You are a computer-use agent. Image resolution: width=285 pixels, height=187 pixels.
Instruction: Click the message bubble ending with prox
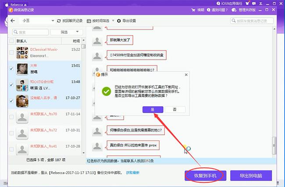(133, 145)
